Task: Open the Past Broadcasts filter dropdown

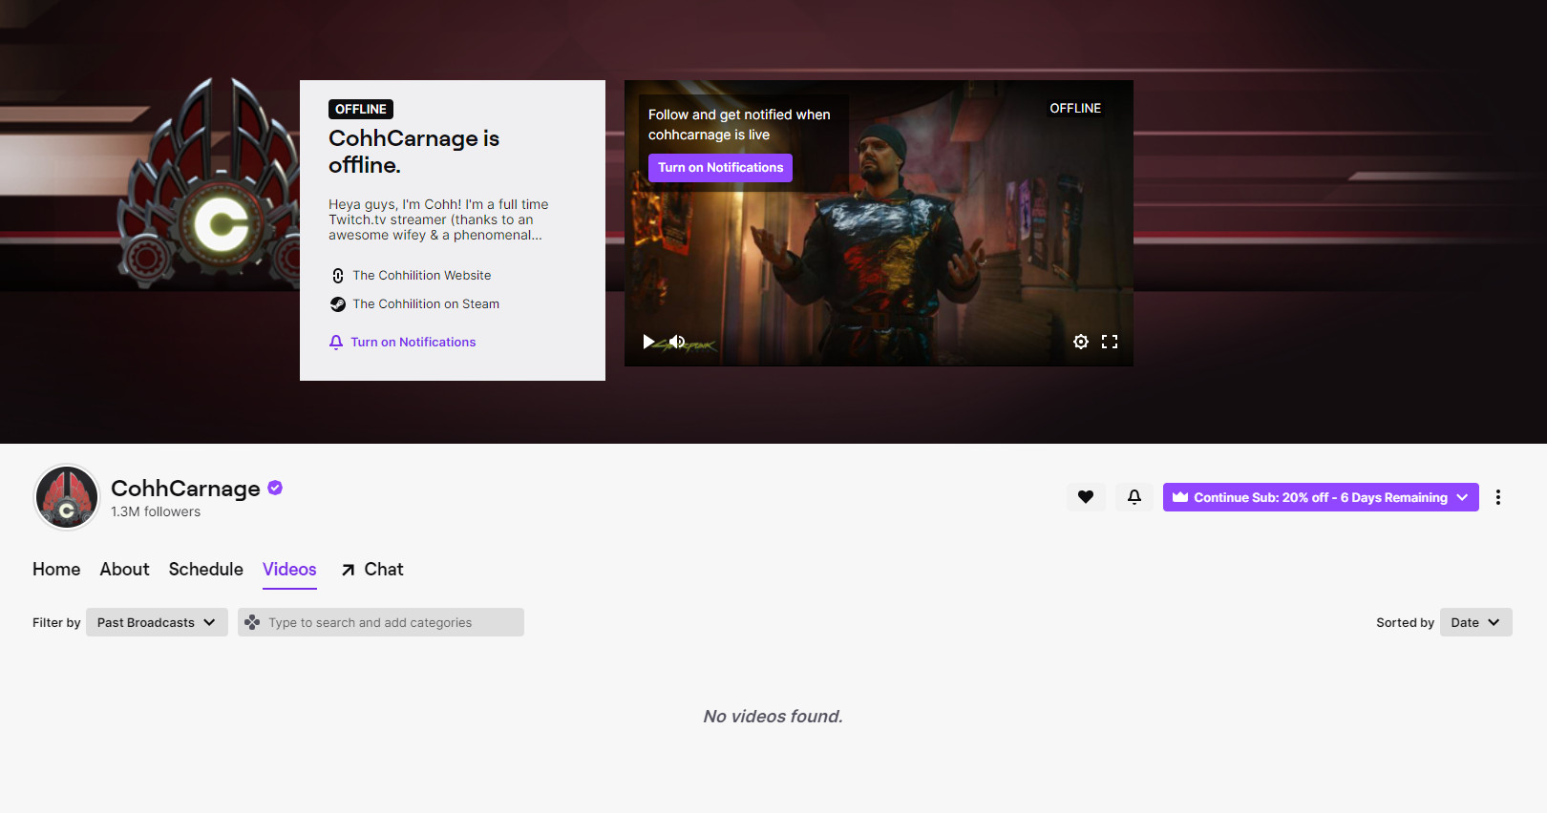Action: pos(157,622)
